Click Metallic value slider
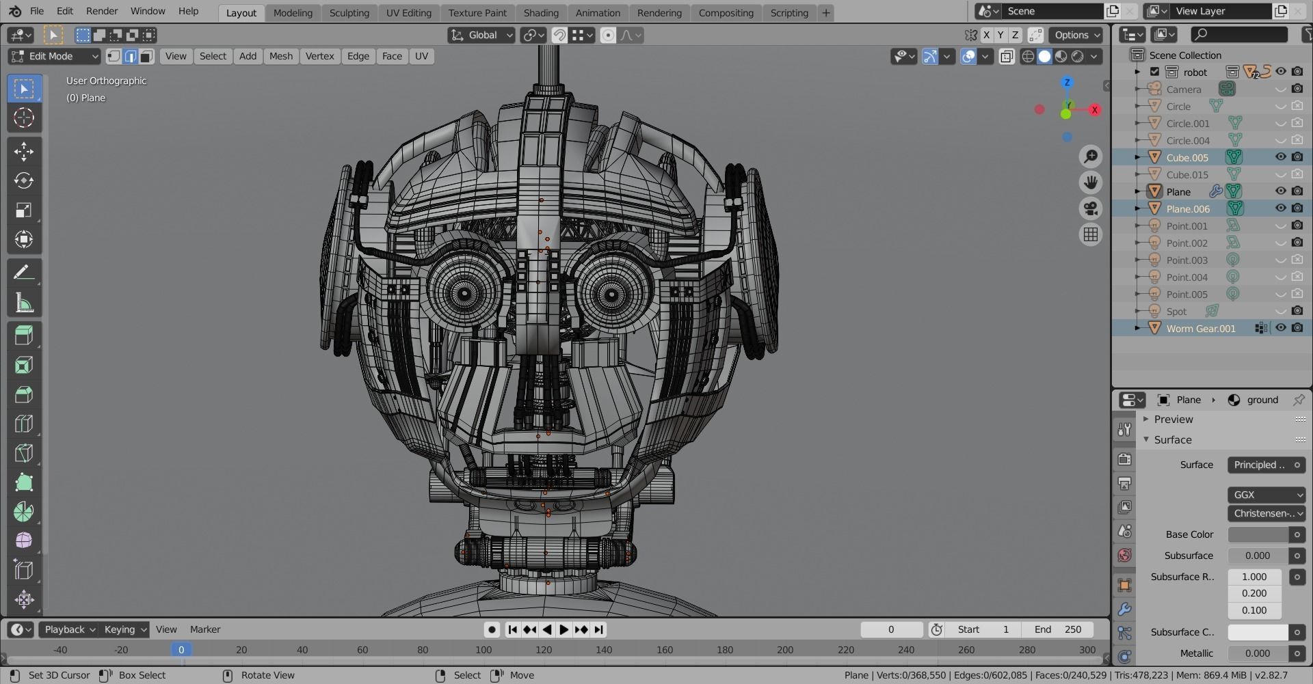The width and height of the screenshot is (1313, 684). [1258, 653]
